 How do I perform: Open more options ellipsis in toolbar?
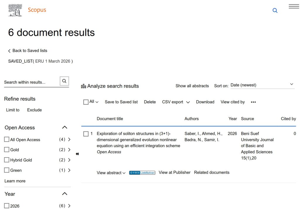click(253, 102)
